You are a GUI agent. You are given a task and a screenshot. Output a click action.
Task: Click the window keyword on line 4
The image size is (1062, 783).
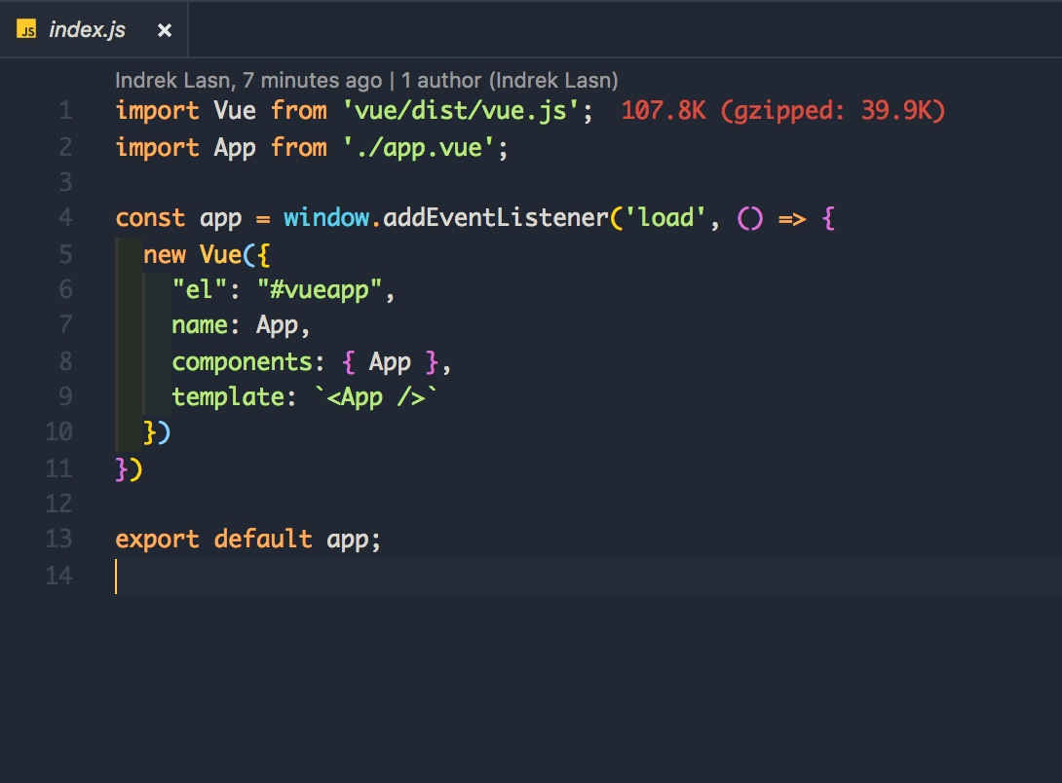click(326, 218)
